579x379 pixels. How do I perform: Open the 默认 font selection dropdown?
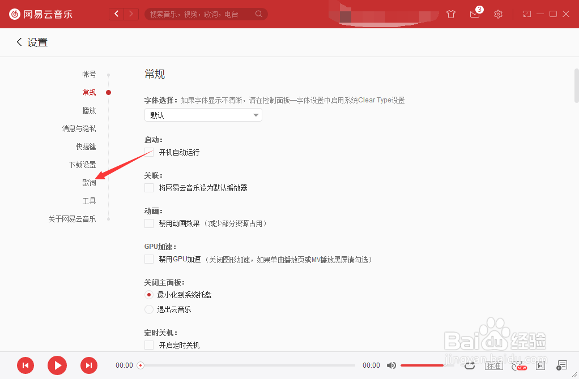(x=203, y=114)
